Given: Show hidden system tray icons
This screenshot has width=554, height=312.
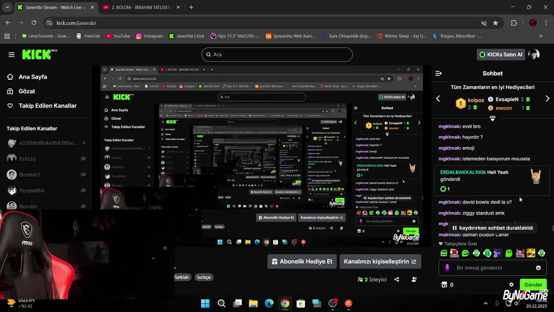Looking at the screenshot, I should pyautogui.click(x=485, y=303).
